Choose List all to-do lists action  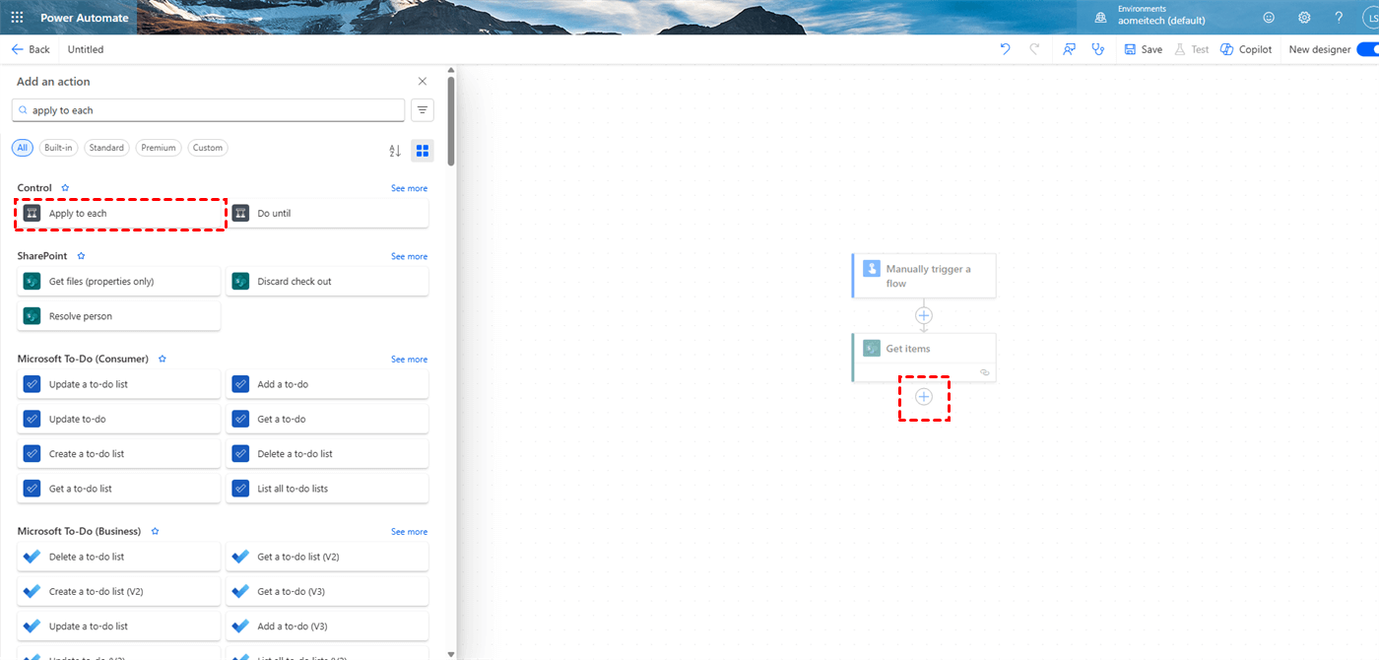point(327,489)
